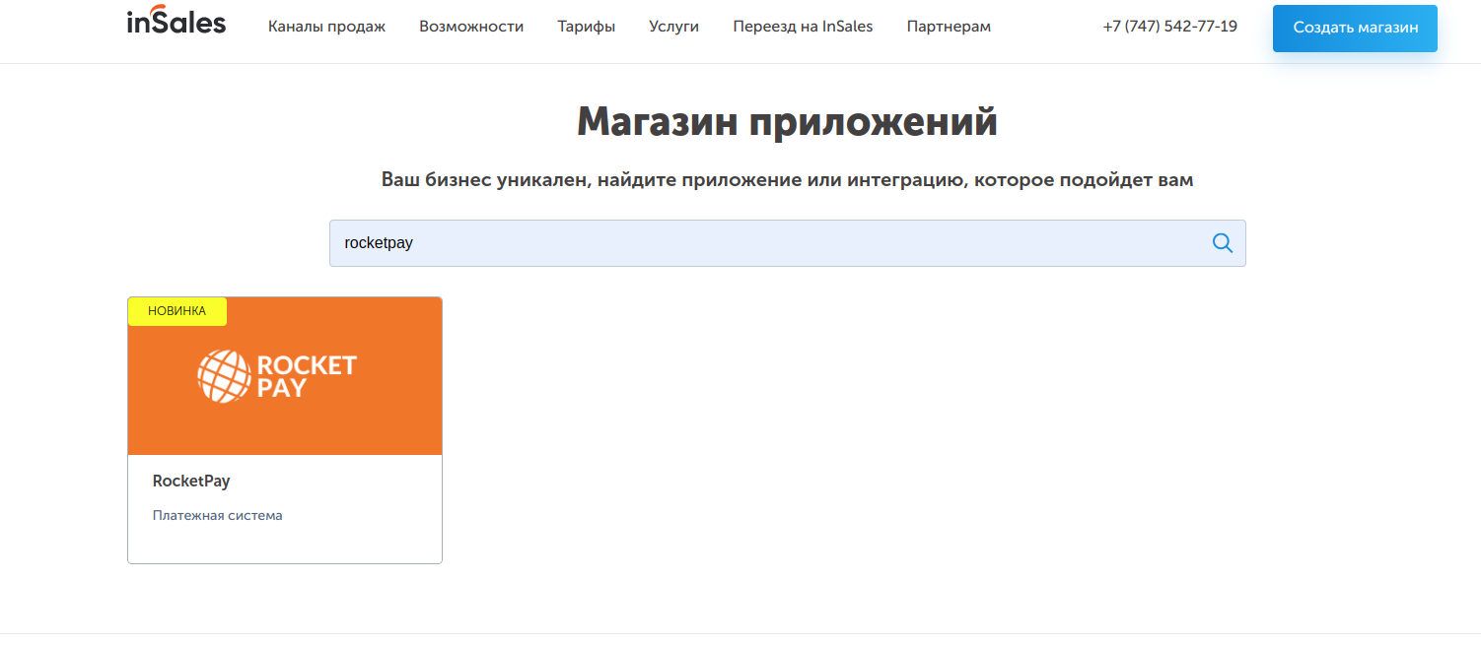Click the magnifier search icon

tap(1223, 243)
